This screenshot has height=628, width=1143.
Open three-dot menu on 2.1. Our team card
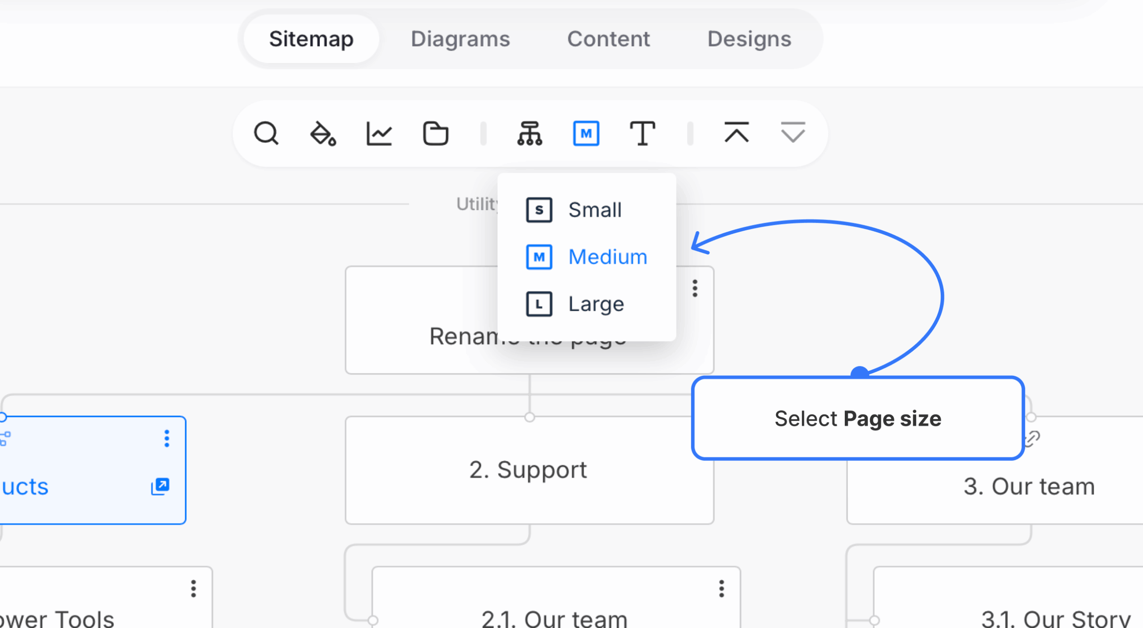(722, 589)
